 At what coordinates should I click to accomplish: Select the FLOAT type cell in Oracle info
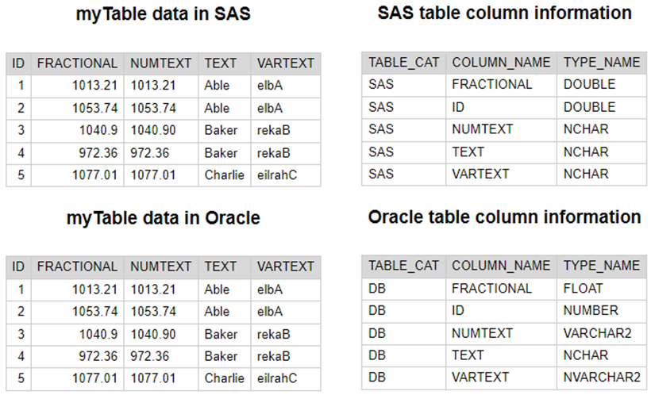583,288
